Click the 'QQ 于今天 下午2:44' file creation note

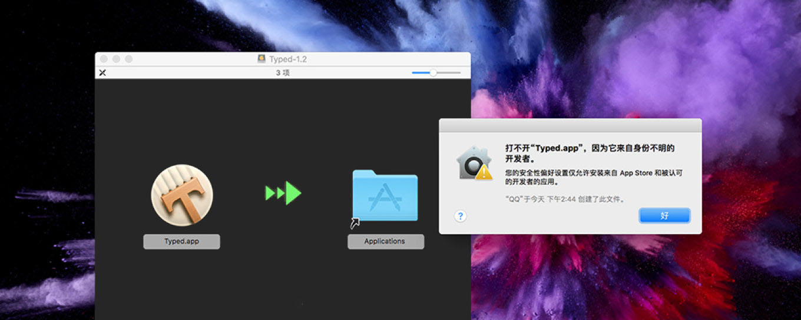565,199
